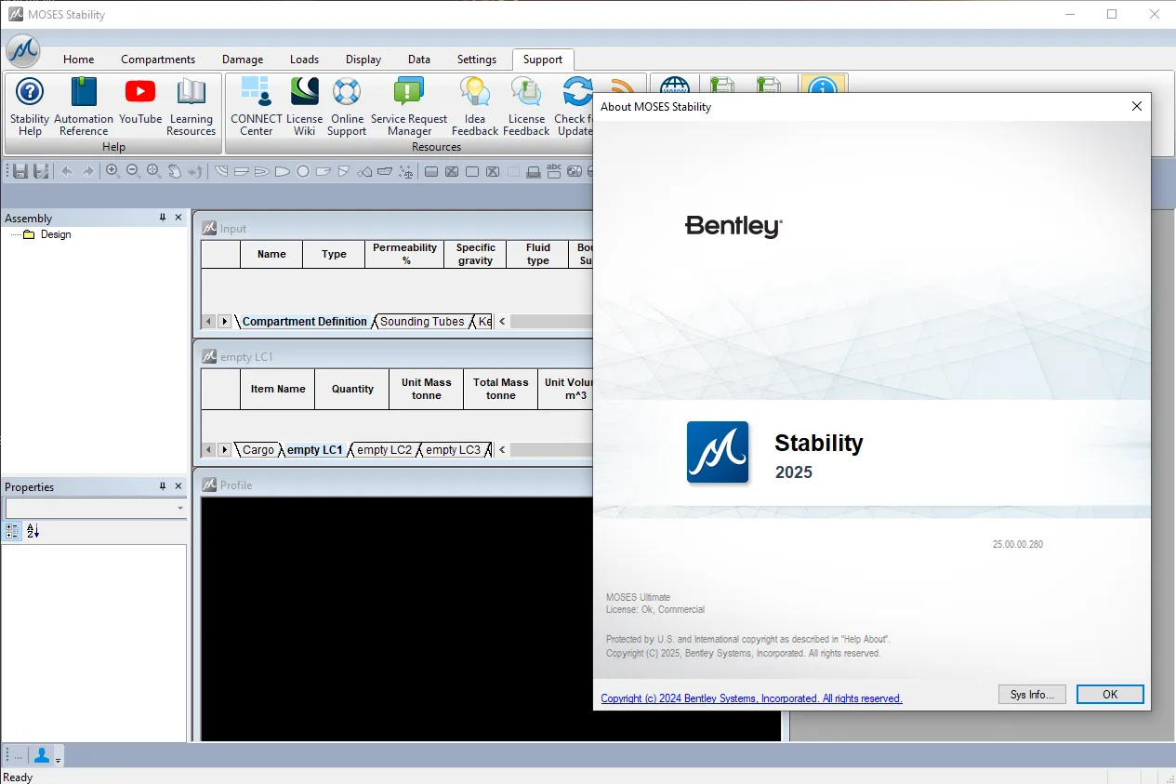Open dropdown arrow beside user icon
Viewport: 1176px width, 784px height.
click(58, 760)
